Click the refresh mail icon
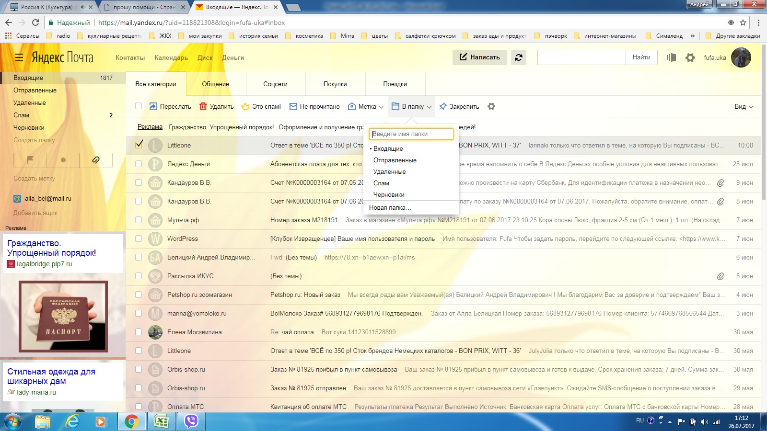The width and height of the screenshot is (767, 431). [x=519, y=57]
